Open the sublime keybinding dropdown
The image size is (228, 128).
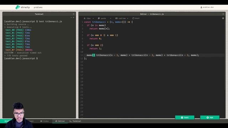point(122,18)
